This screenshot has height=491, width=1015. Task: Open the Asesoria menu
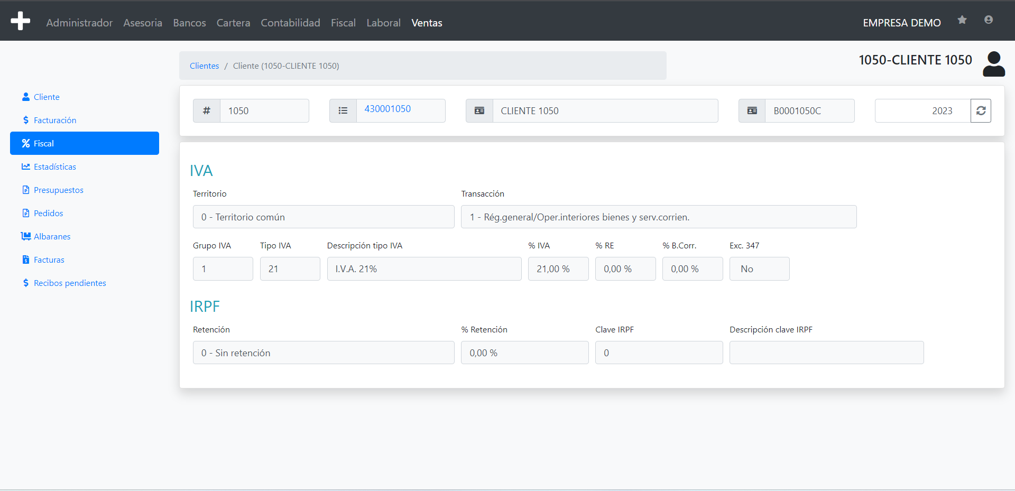pos(143,23)
